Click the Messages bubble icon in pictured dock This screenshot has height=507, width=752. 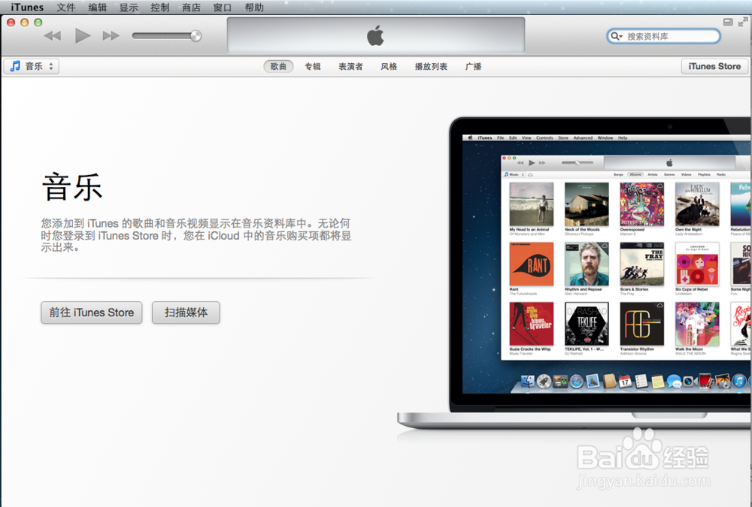coord(674,382)
